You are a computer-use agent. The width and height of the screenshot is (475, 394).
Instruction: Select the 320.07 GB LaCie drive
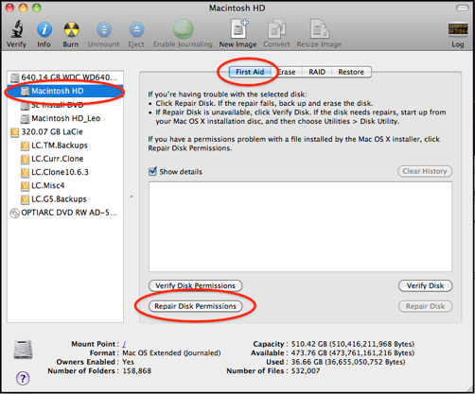65,132
